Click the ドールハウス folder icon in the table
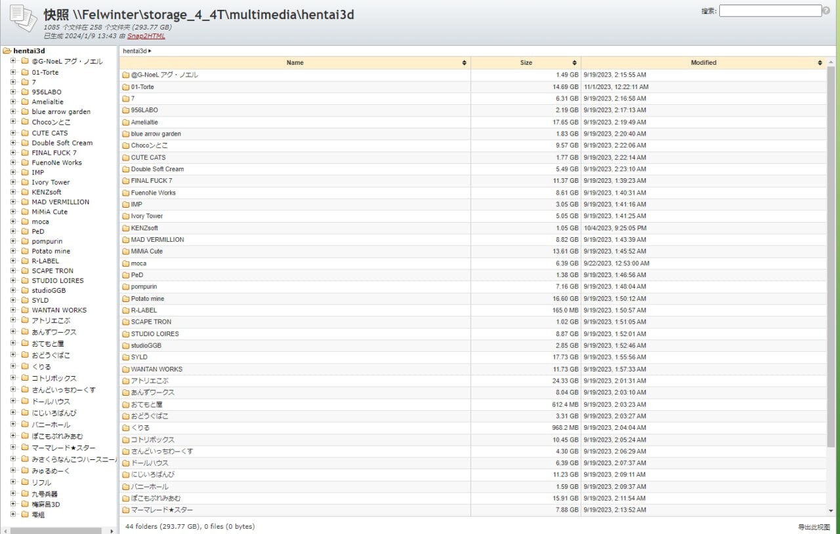The image size is (840, 534). click(x=126, y=463)
